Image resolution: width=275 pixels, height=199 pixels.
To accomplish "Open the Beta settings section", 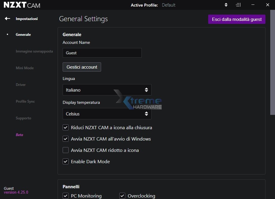I will pos(19,135).
